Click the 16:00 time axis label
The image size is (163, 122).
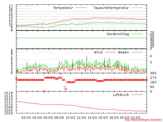point(103,118)
